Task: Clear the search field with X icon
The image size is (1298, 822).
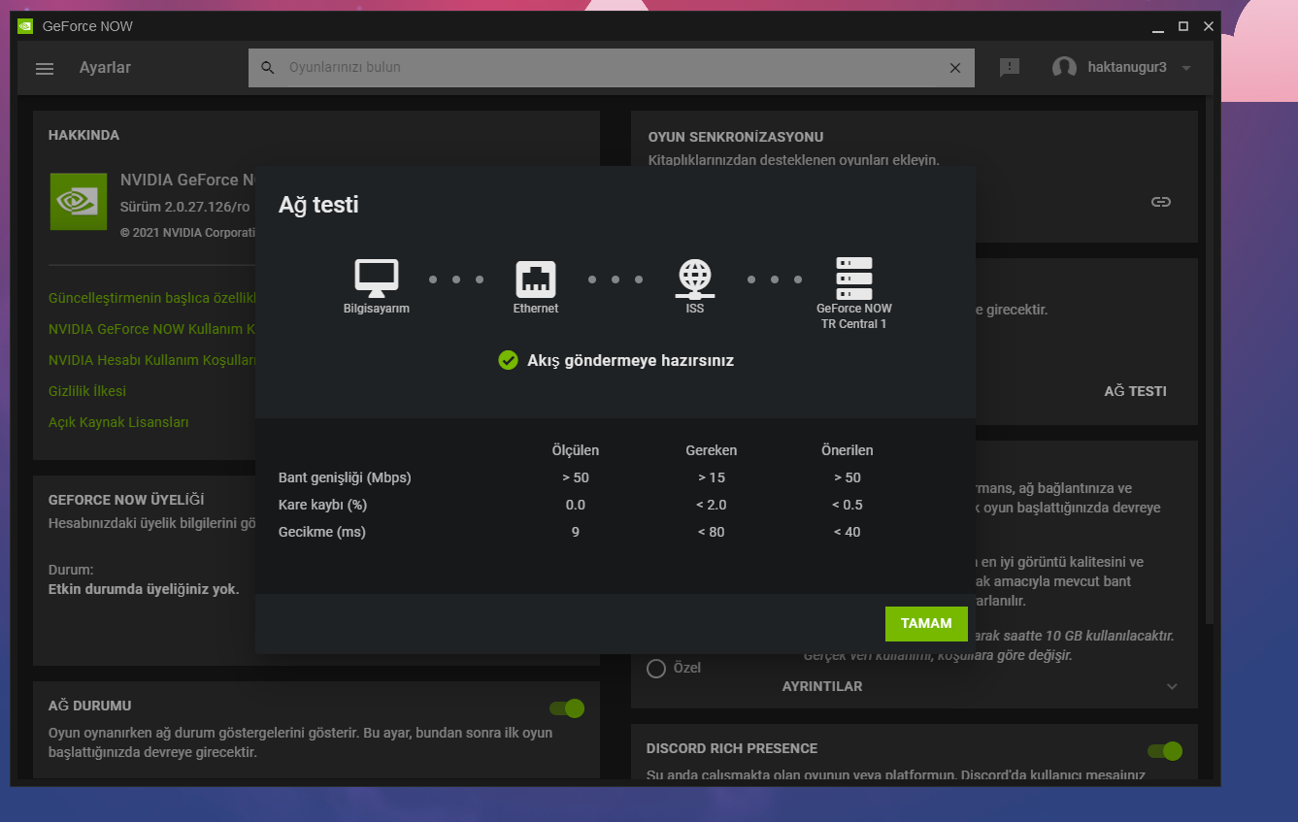Action: [955, 68]
